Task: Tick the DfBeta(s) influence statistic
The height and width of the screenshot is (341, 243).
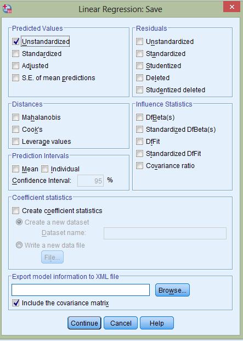Action: pos(140,118)
